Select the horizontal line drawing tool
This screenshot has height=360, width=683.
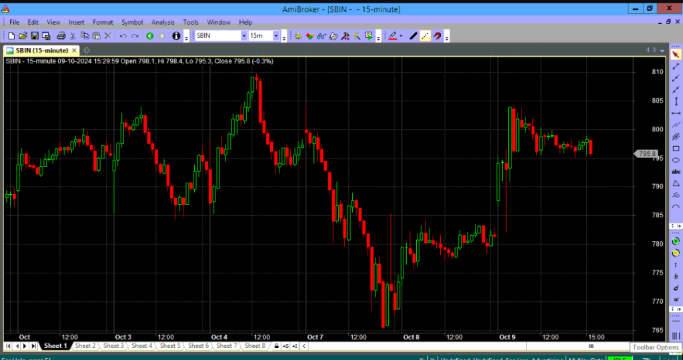click(x=676, y=113)
